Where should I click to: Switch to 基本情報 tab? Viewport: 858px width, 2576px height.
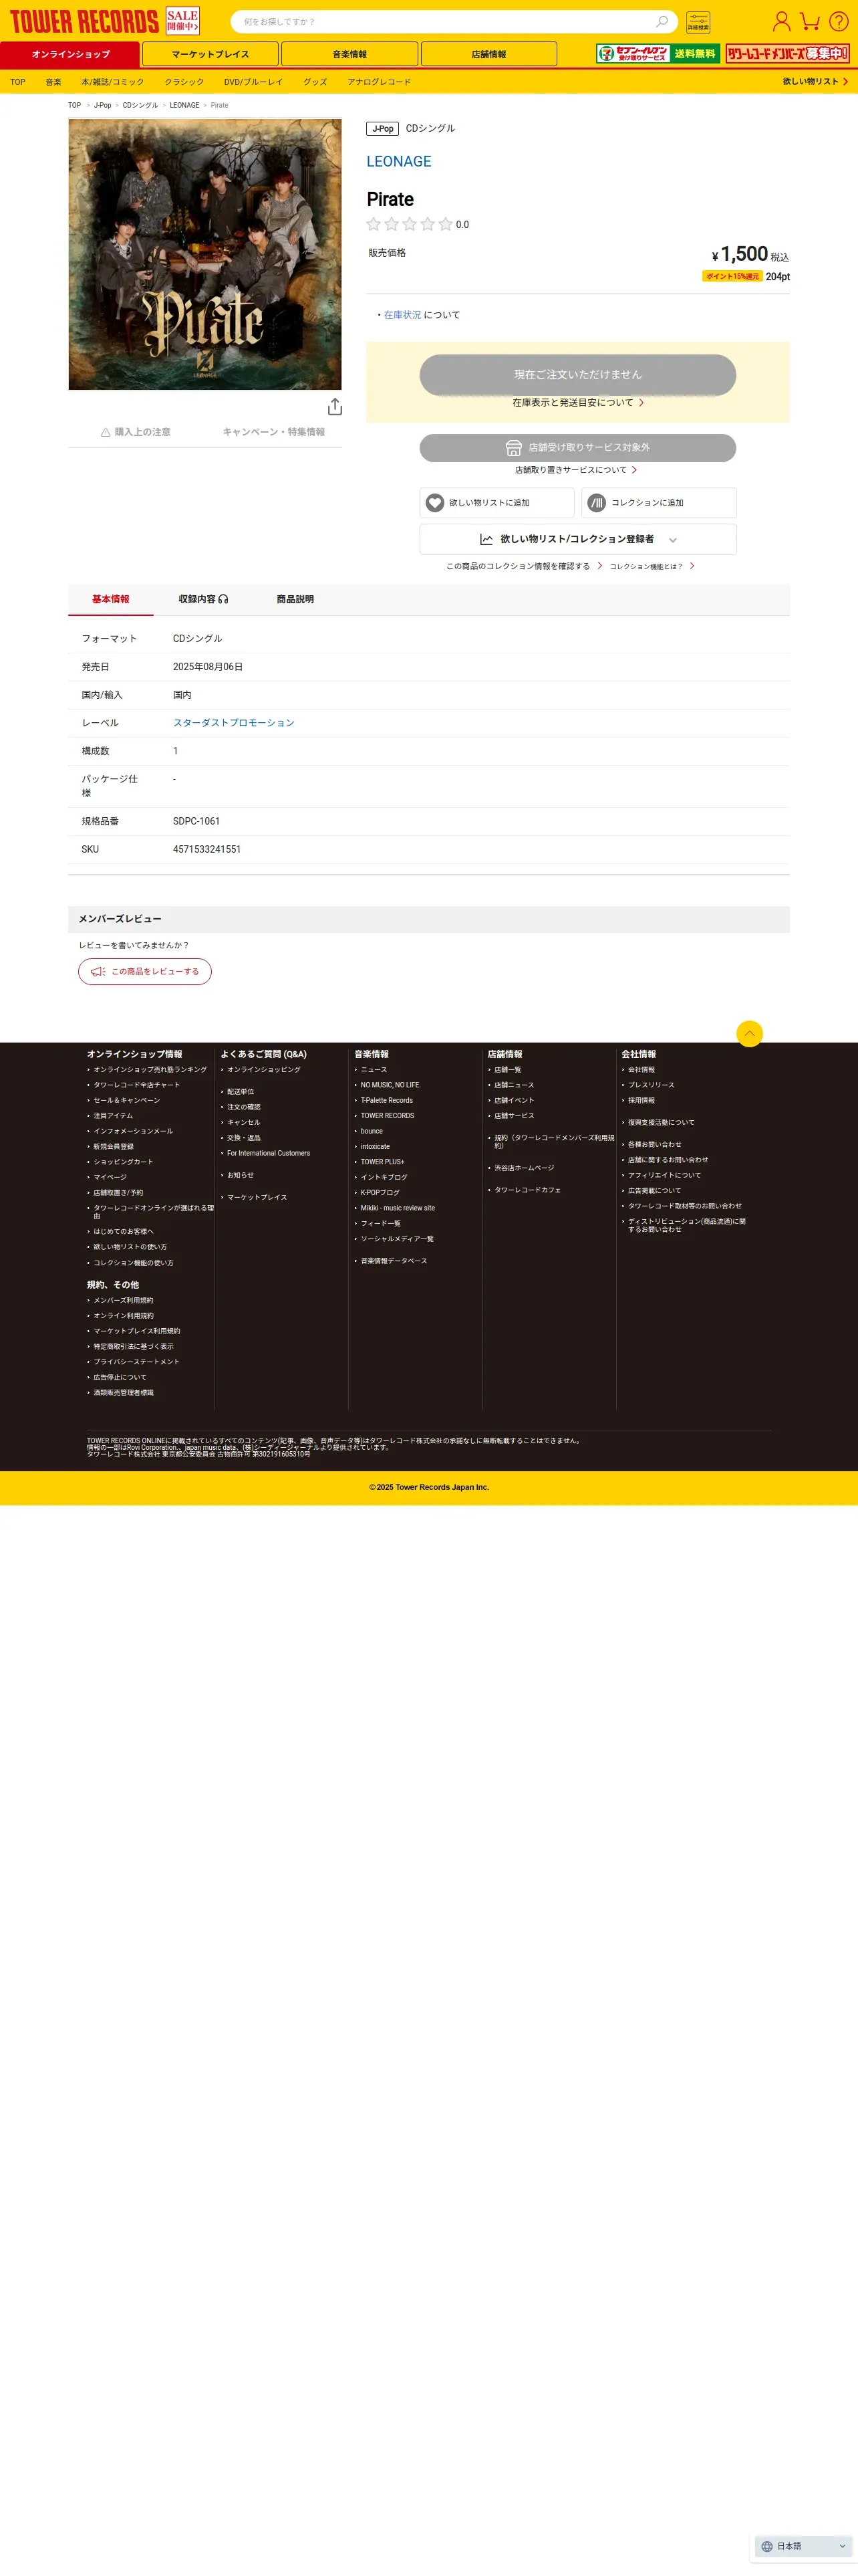(111, 599)
